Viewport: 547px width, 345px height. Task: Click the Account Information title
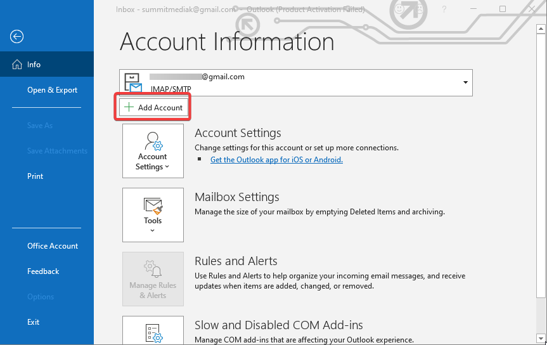coord(227,42)
